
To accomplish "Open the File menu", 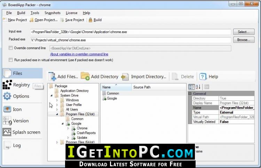I will coord(9,13).
